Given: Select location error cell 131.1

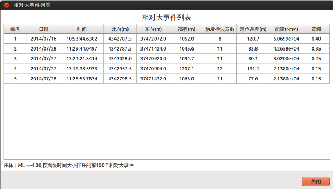Looking at the screenshot, I should pyautogui.click(x=253, y=69).
